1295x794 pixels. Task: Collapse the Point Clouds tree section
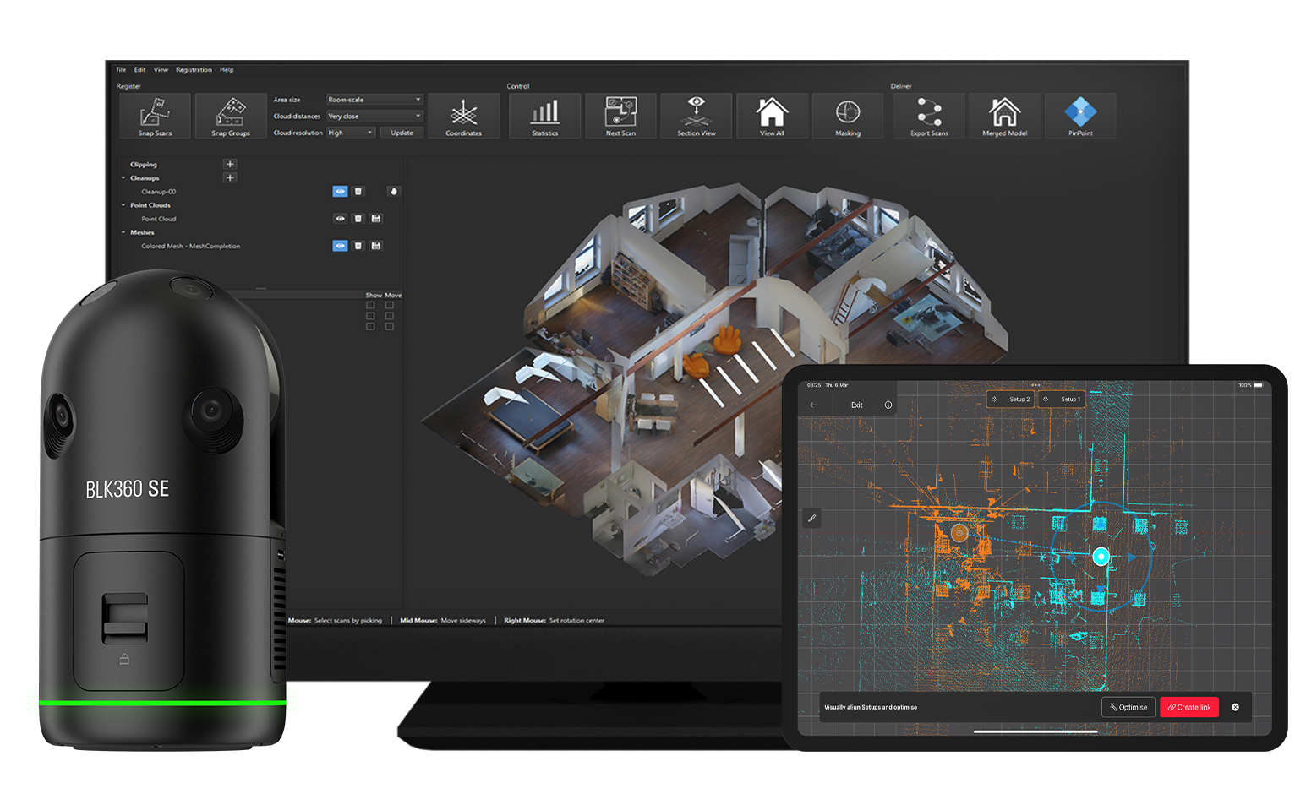tap(123, 205)
